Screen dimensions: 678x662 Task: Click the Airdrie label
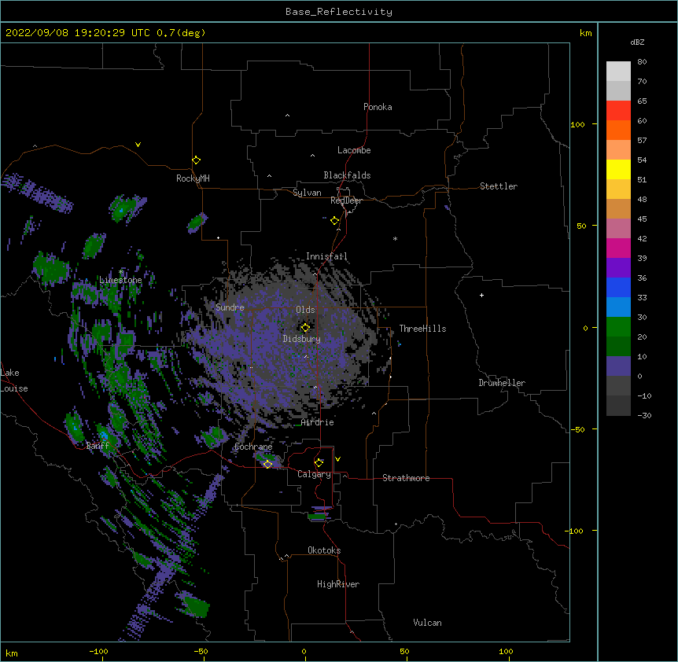click(x=318, y=422)
